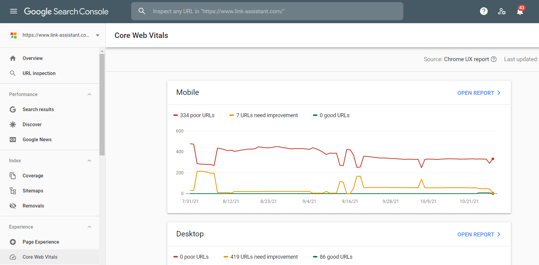The height and width of the screenshot is (265, 539).
Task: Click the red endpoint marker on Mobile chart
Action: pyautogui.click(x=493, y=159)
